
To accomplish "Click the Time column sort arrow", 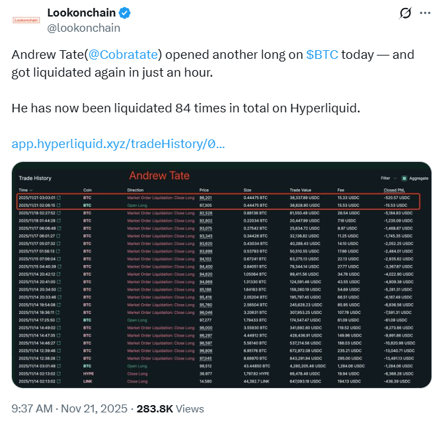I will pyautogui.click(x=30, y=190).
